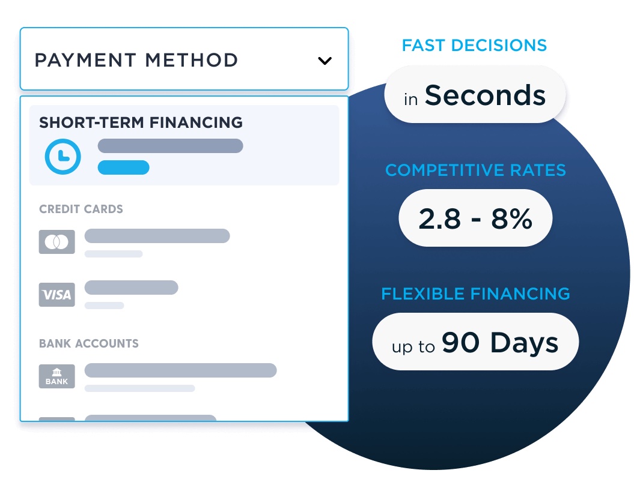Screen dimensions: 634x485
Task: Click the clock icon under Short-Term Financing
Action: (x=62, y=157)
